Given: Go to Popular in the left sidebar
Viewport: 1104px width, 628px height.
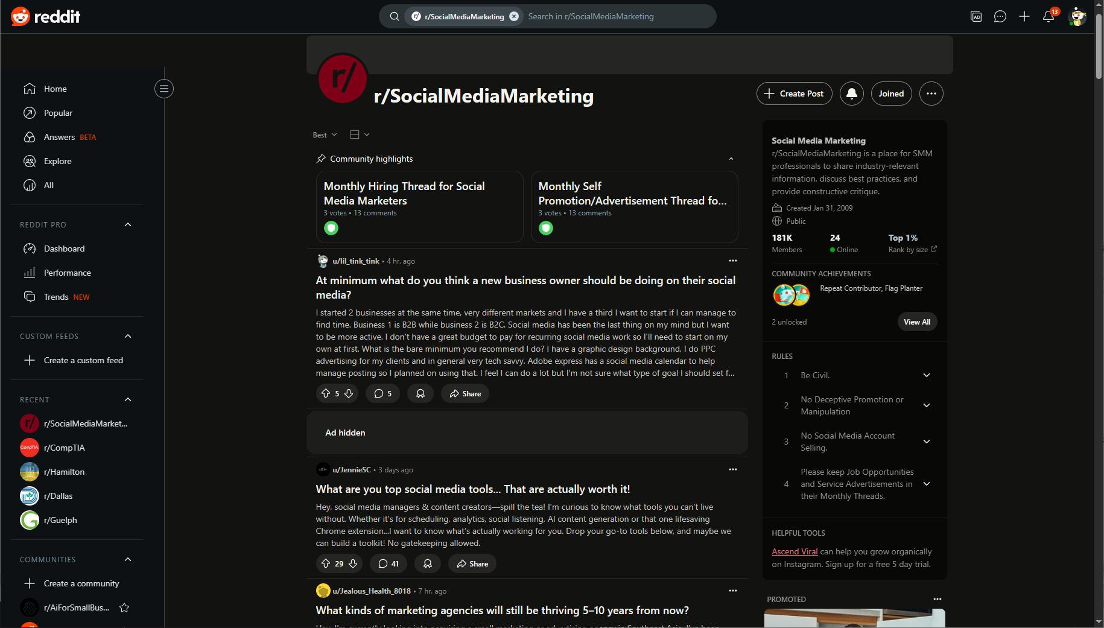Looking at the screenshot, I should coord(58,113).
